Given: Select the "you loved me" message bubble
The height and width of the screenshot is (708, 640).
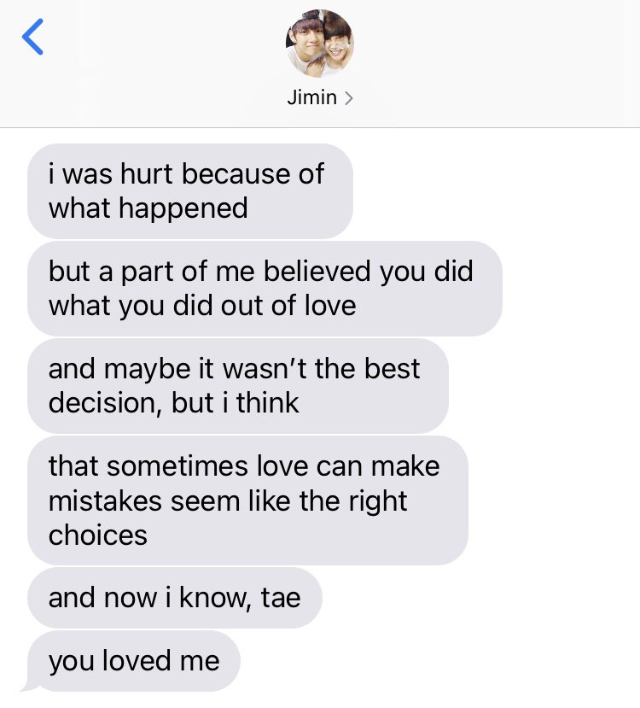Looking at the screenshot, I should (x=133, y=661).
